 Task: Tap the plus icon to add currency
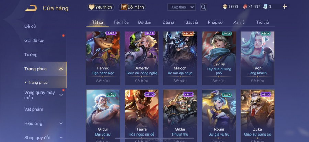click(x=285, y=7)
